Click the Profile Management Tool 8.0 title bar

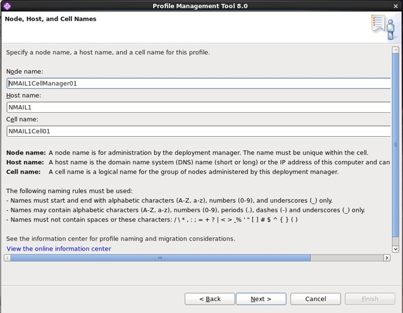tap(200, 6)
